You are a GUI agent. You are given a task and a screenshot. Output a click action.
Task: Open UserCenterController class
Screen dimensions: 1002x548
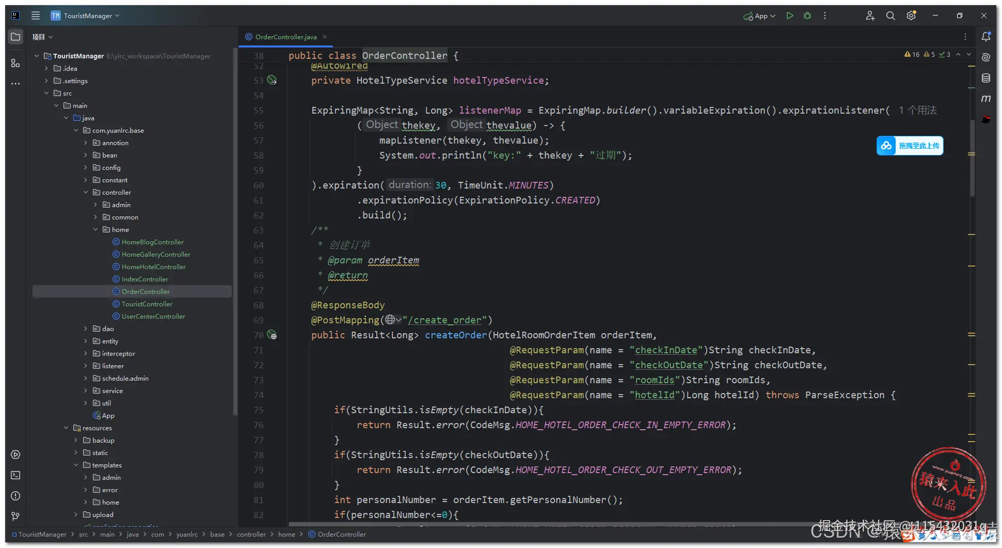tap(153, 316)
